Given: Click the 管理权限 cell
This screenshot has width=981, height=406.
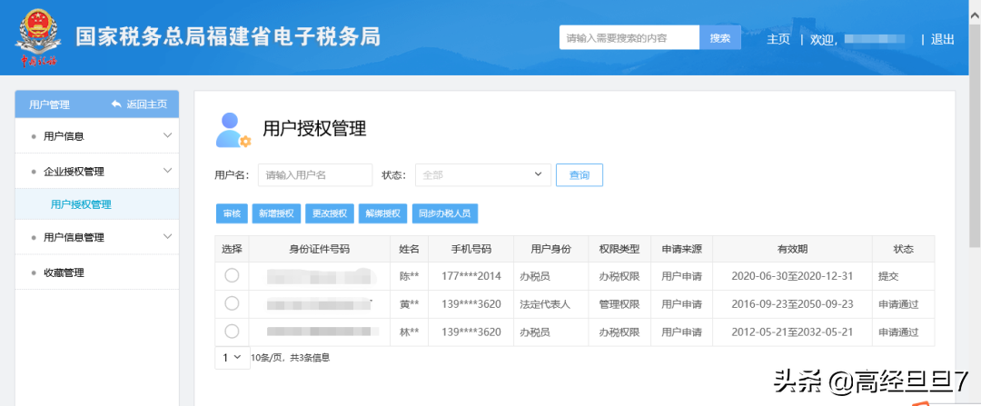Looking at the screenshot, I should pyautogui.click(x=619, y=304).
